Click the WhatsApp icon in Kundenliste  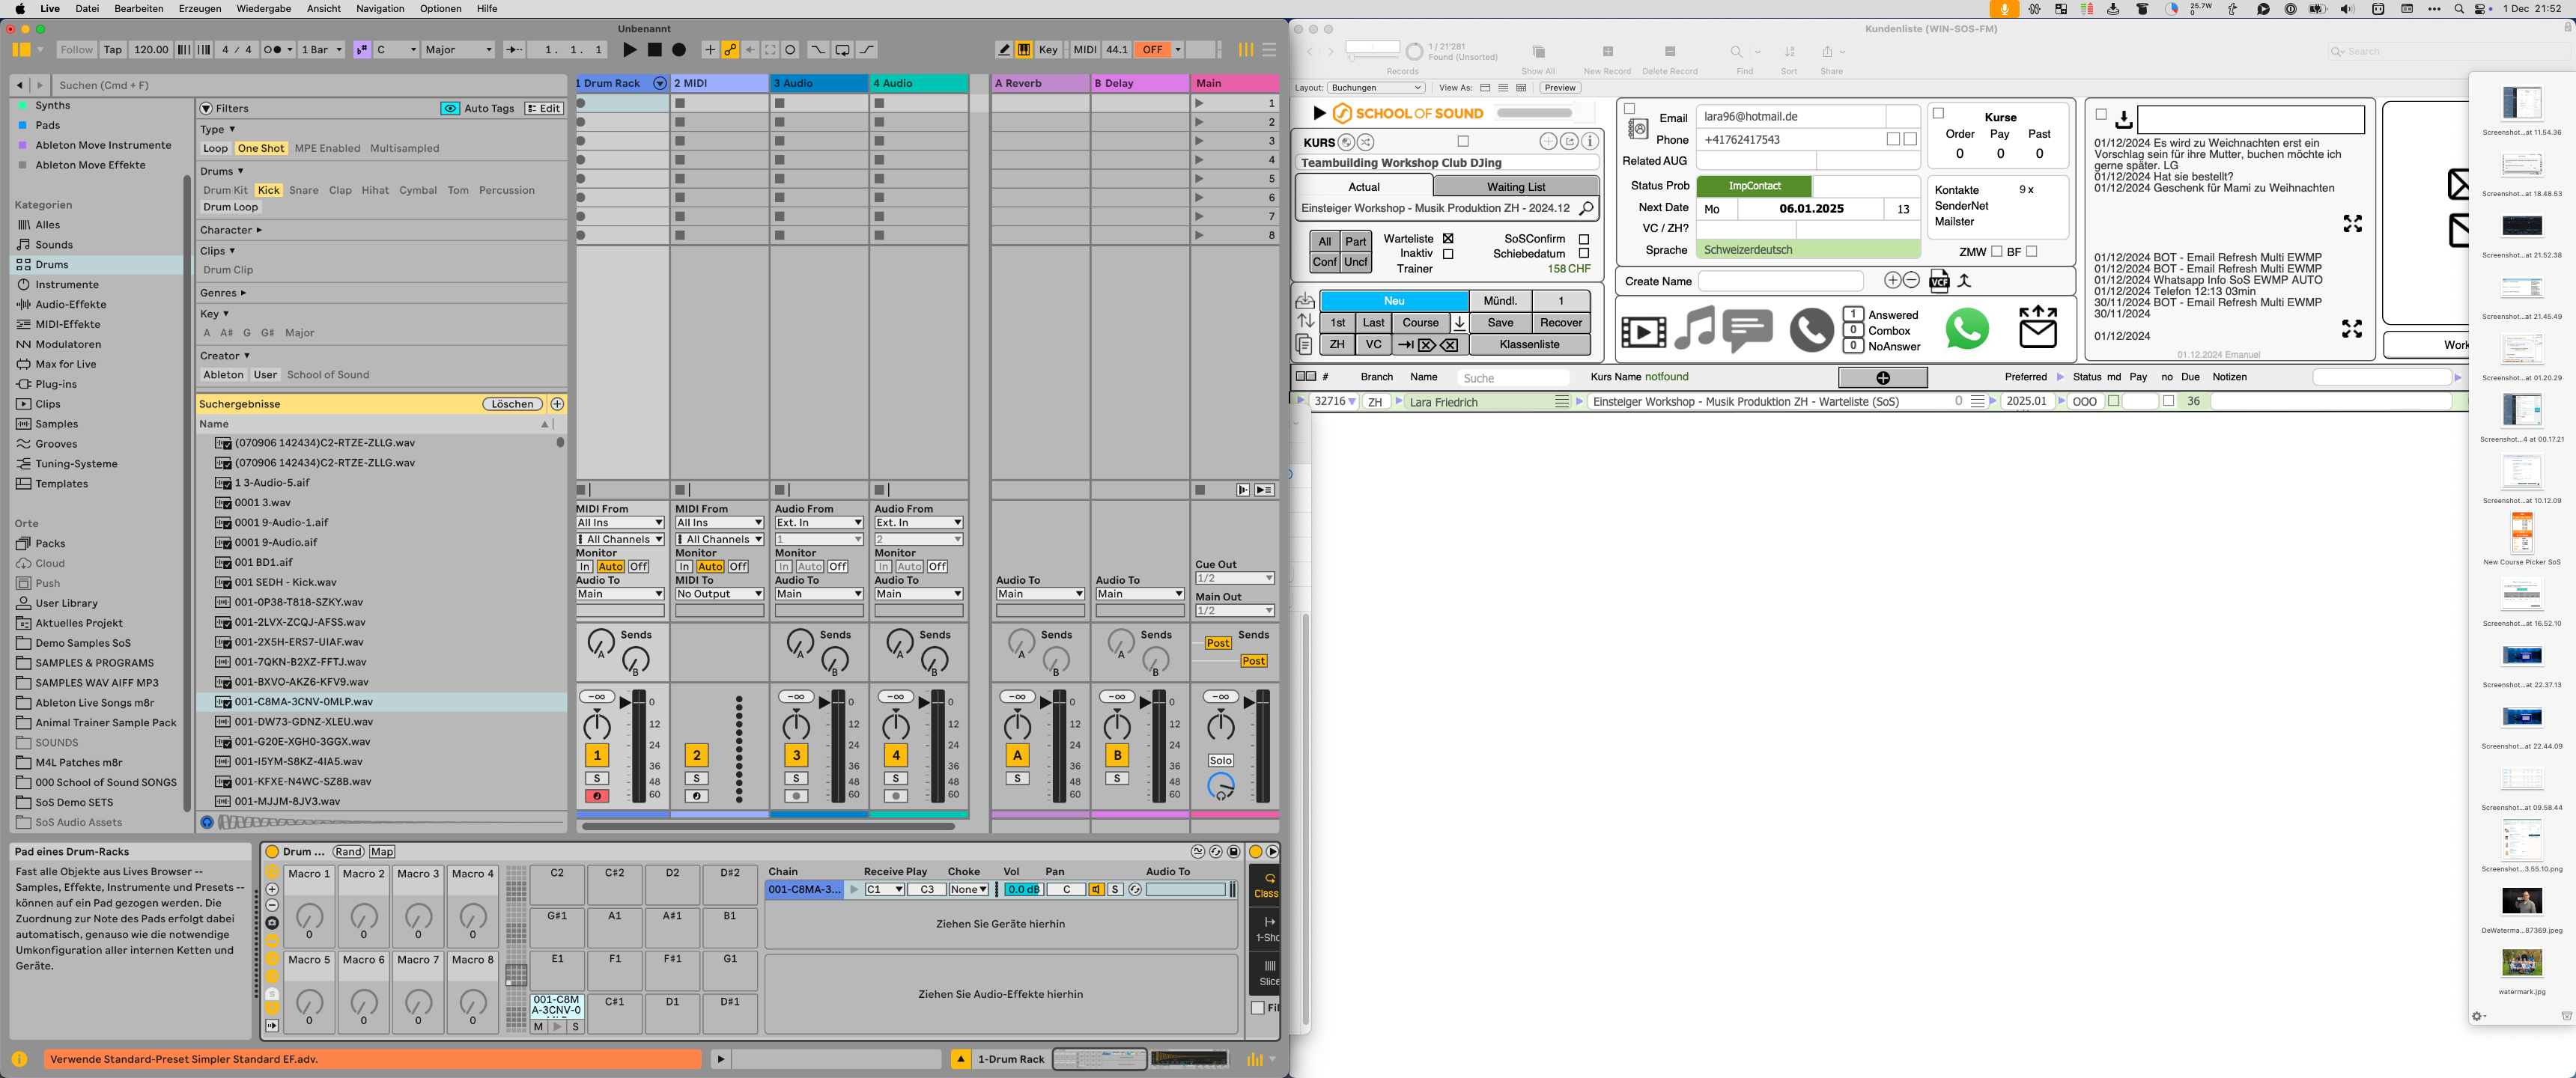(x=1967, y=329)
